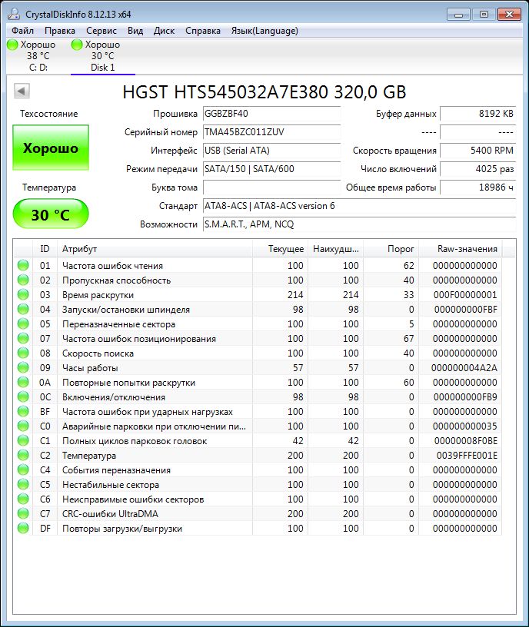The width and height of the screenshot is (529, 627).
Task: Select attribute text Время раскрутки
Action: [x=98, y=295]
